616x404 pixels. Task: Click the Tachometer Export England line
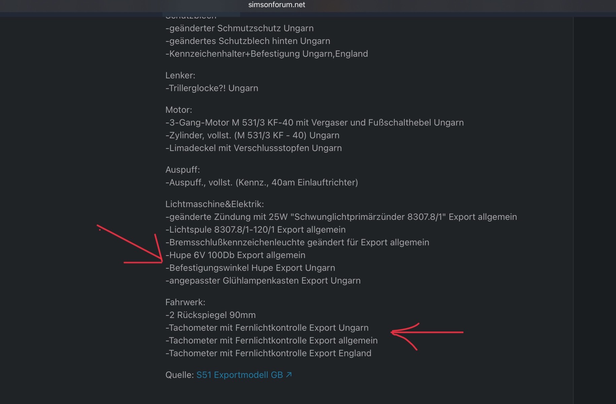pyautogui.click(x=268, y=353)
